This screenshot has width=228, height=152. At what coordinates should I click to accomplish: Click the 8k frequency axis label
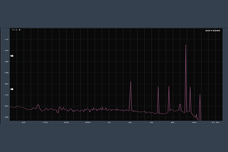pos(173,123)
